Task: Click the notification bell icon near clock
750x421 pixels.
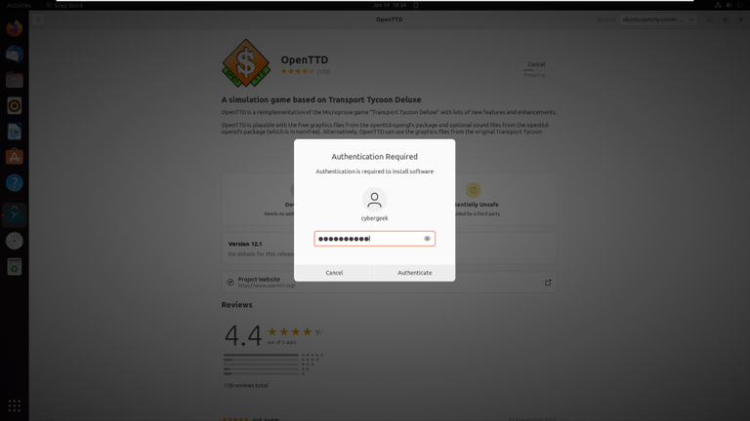Action: coord(416,5)
